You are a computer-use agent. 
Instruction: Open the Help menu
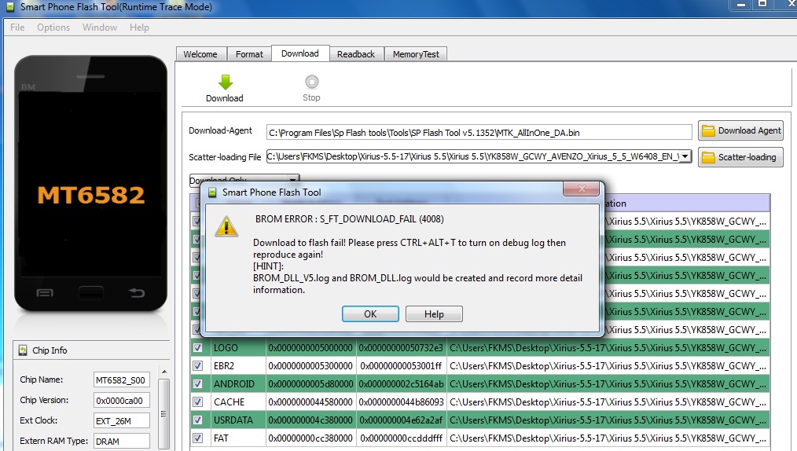tap(139, 27)
